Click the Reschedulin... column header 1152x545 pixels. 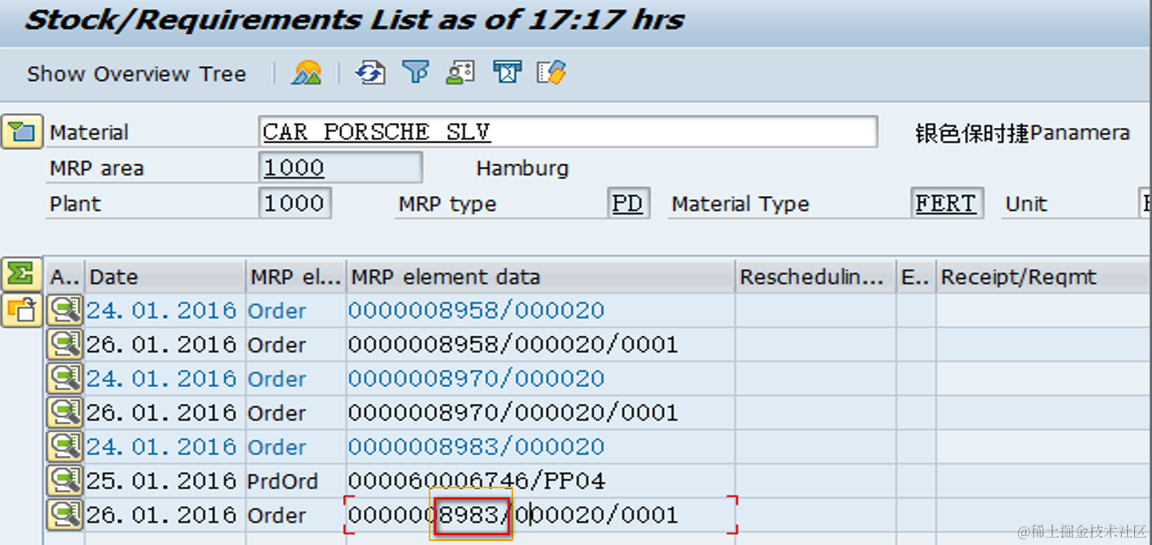[816, 277]
